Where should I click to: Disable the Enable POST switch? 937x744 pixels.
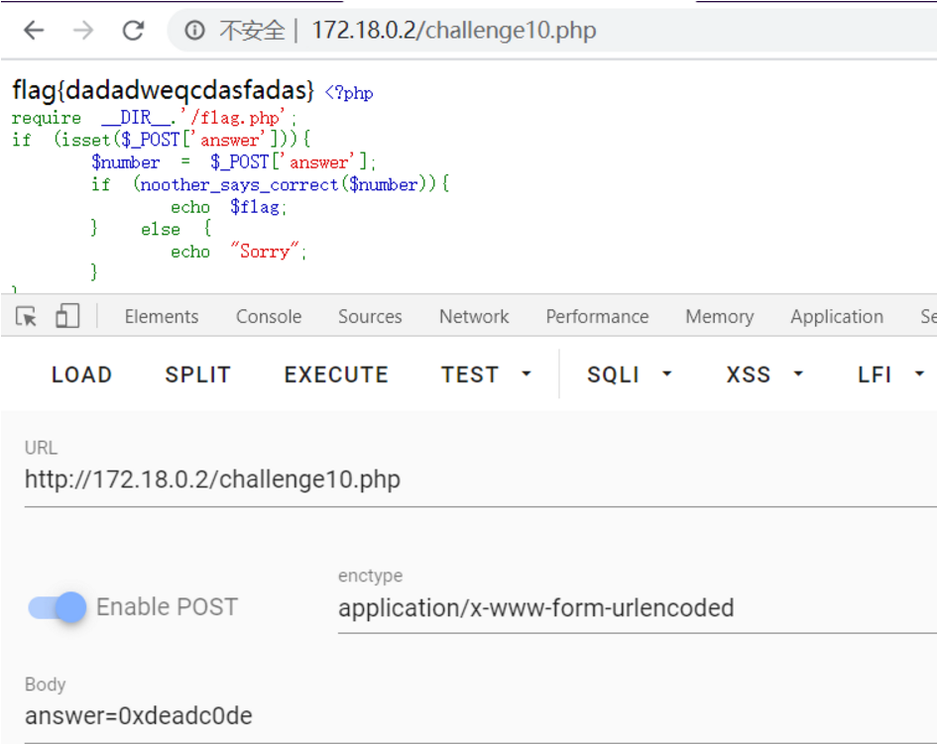(58, 607)
